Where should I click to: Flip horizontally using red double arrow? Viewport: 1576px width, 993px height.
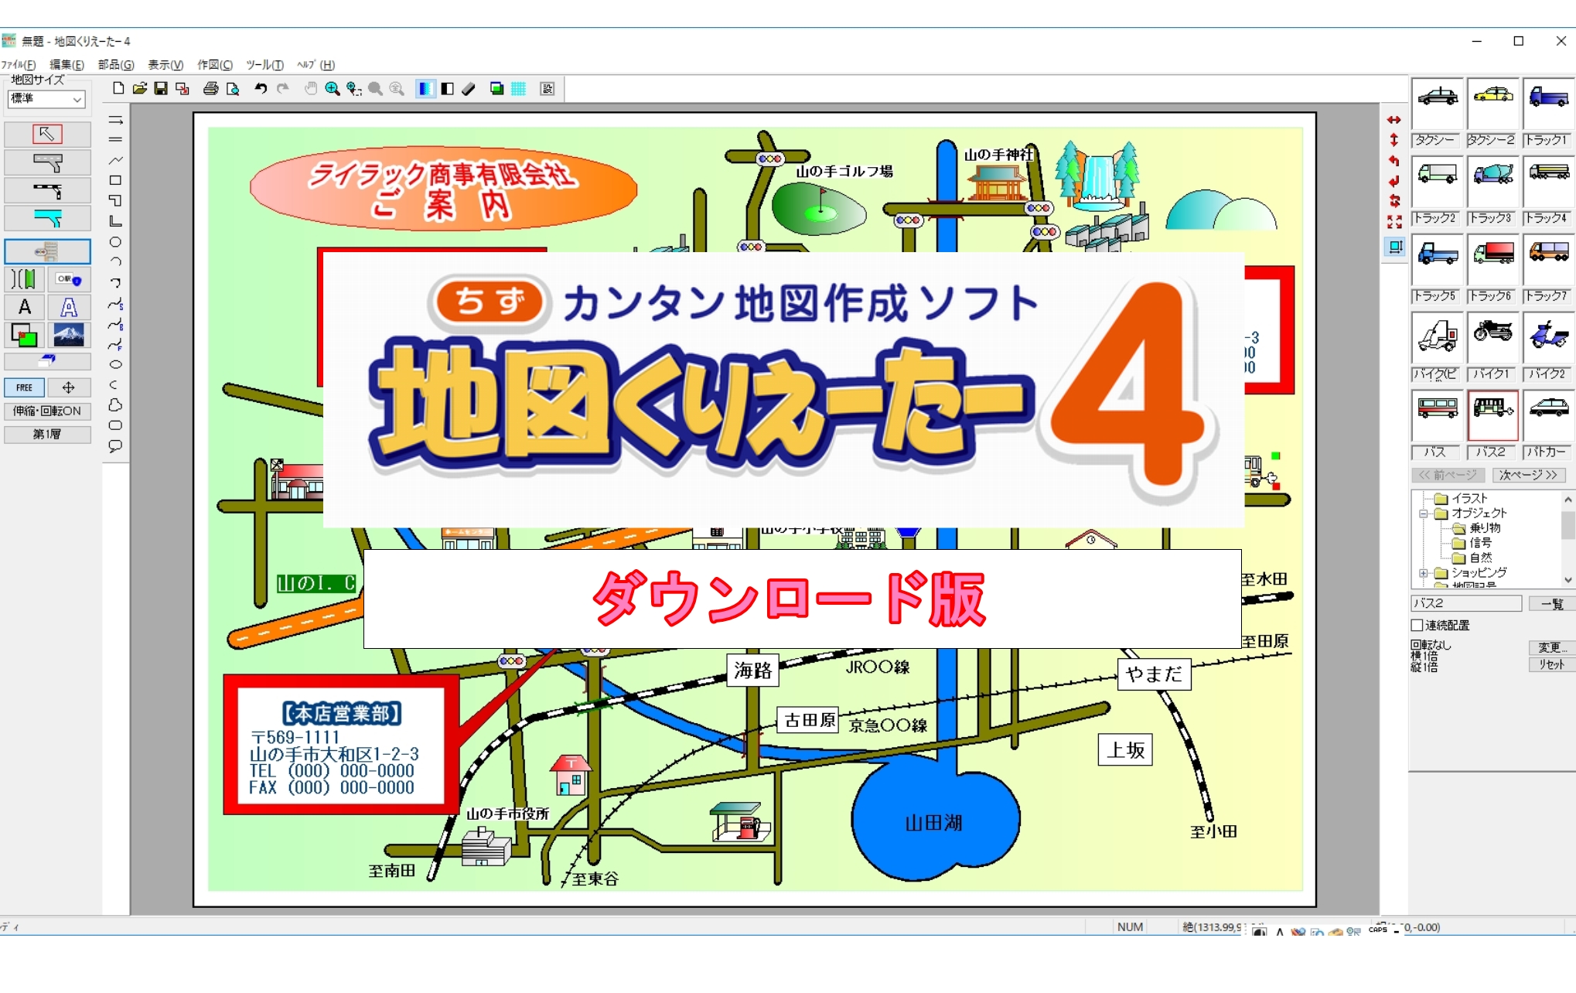click(1394, 120)
